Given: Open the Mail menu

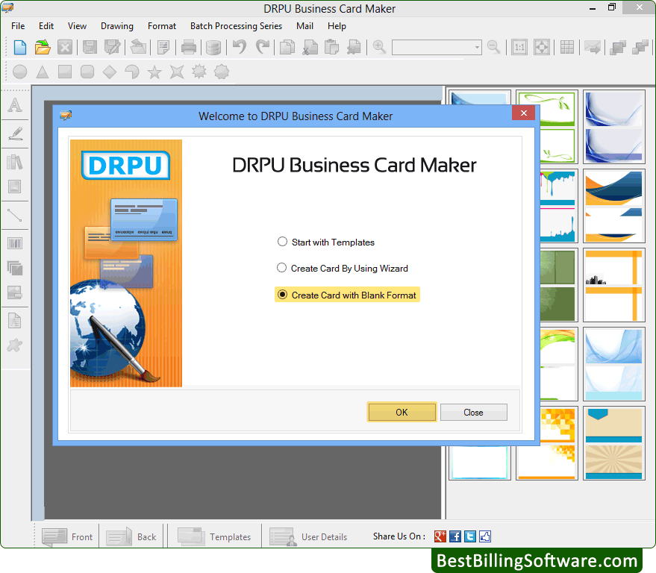Looking at the screenshot, I should (304, 26).
